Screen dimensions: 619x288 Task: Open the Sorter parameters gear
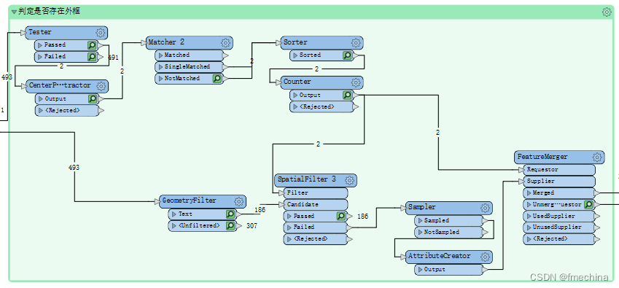[x=356, y=42]
